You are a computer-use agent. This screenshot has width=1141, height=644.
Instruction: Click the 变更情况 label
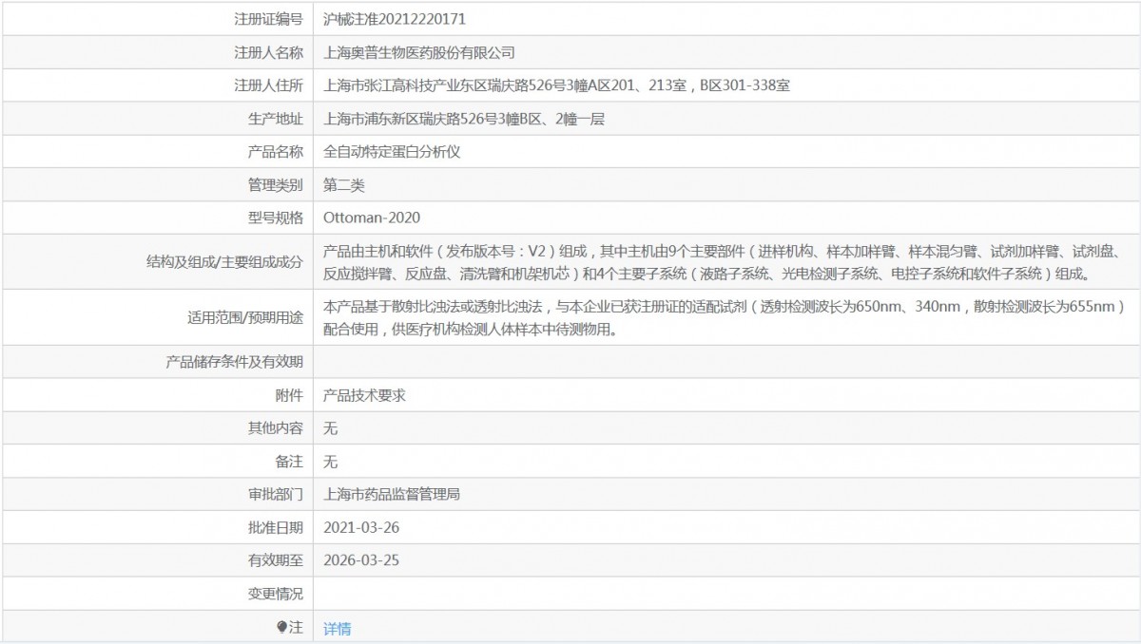tap(275, 594)
